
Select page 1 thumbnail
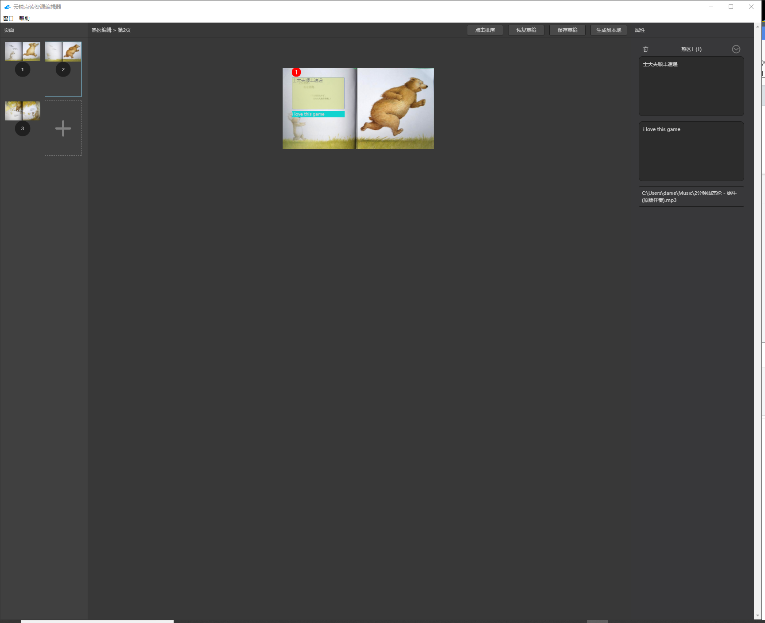(23, 52)
